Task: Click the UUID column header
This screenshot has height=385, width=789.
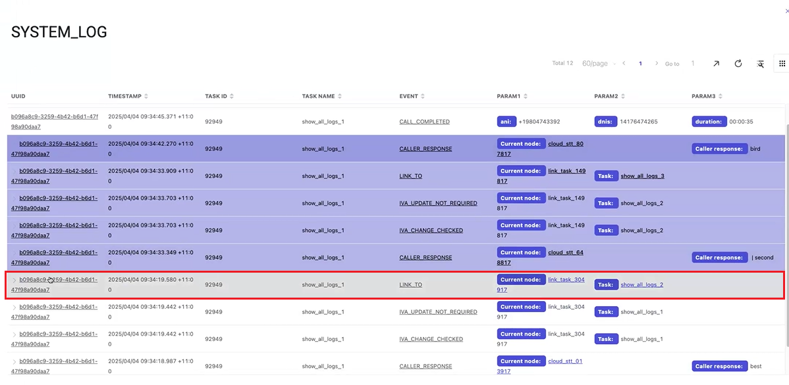Action: coord(18,97)
